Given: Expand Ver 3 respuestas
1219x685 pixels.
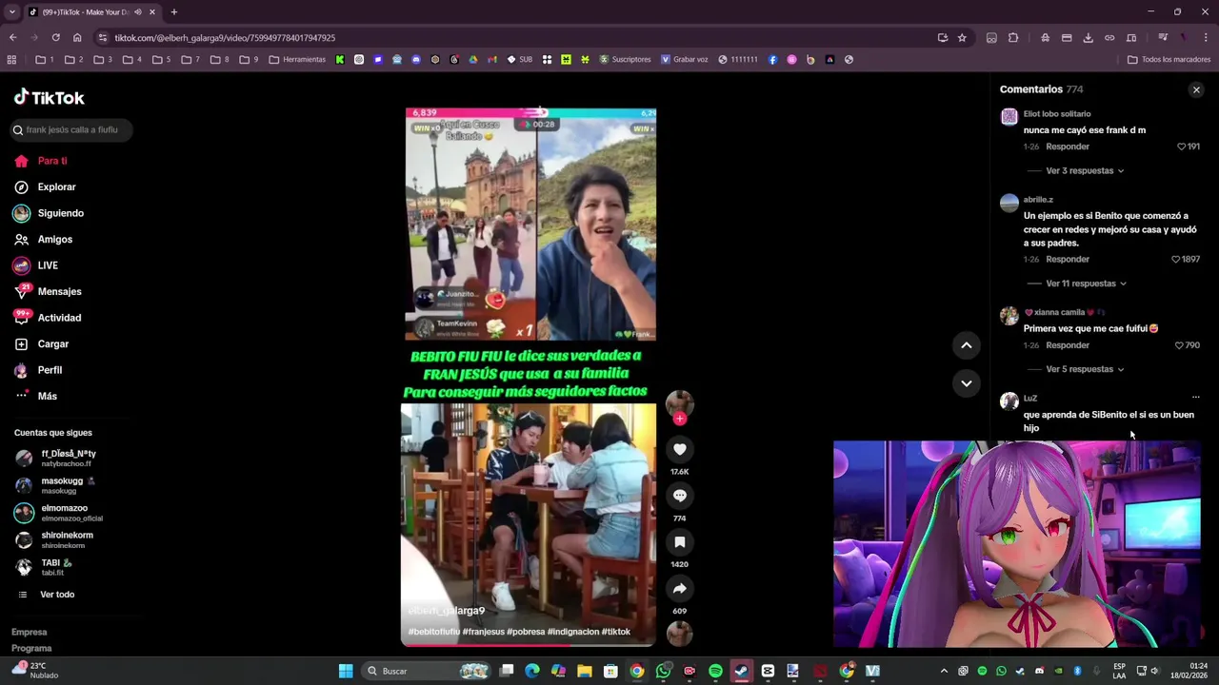Looking at the screenshot, I should click(1085, 171).
